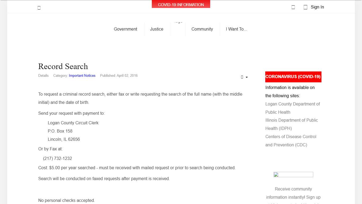Screen dimensions: 362x204
Task: Click the placeholder icon at top-left of header
Action: [x=39, y=8]
